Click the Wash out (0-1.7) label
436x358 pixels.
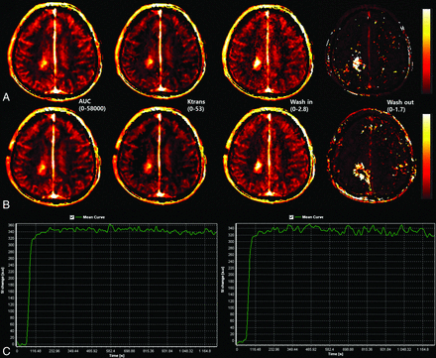(400, 106)
